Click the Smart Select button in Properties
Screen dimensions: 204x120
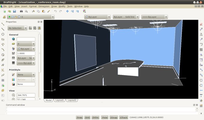click(39, 28)
